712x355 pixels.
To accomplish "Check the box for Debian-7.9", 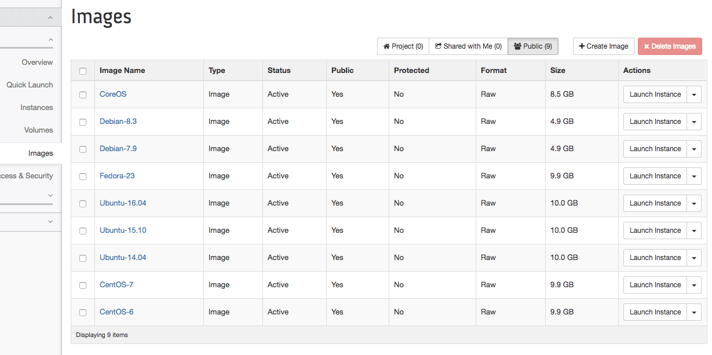I will point(83,149).
